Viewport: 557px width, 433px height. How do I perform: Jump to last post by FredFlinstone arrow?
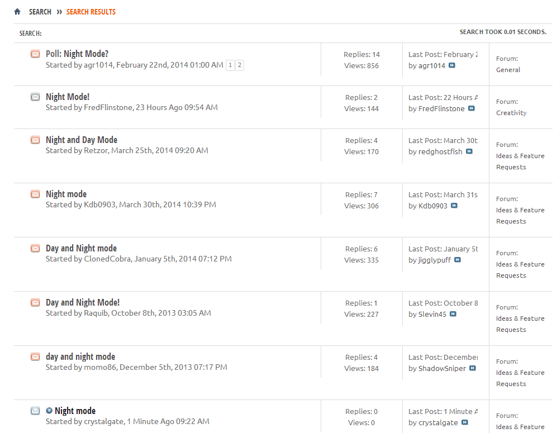(x=472, y=109)
